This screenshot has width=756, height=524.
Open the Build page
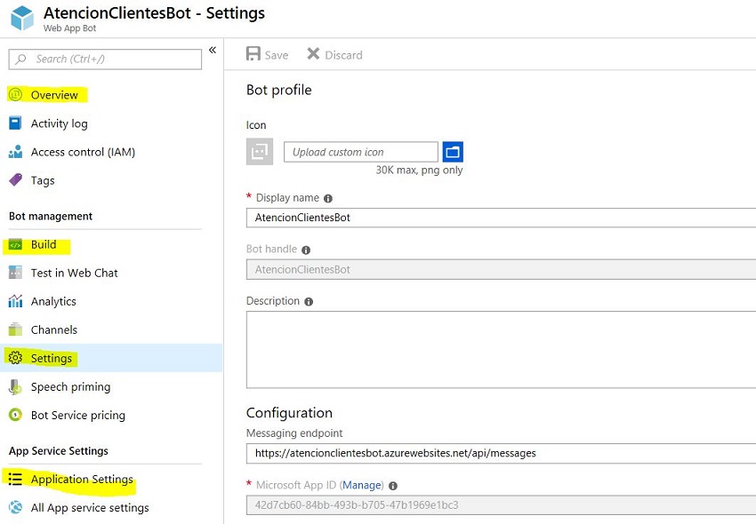[44, 244]
